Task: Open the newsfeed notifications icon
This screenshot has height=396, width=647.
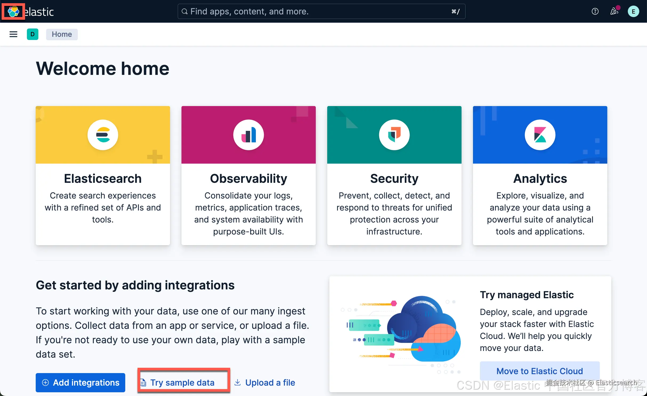Action: 614,11
